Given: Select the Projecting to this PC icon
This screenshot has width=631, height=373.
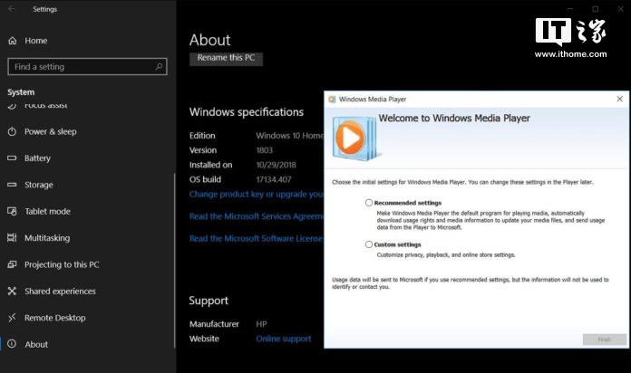Looking at the screenshot, I should point(12,264).
